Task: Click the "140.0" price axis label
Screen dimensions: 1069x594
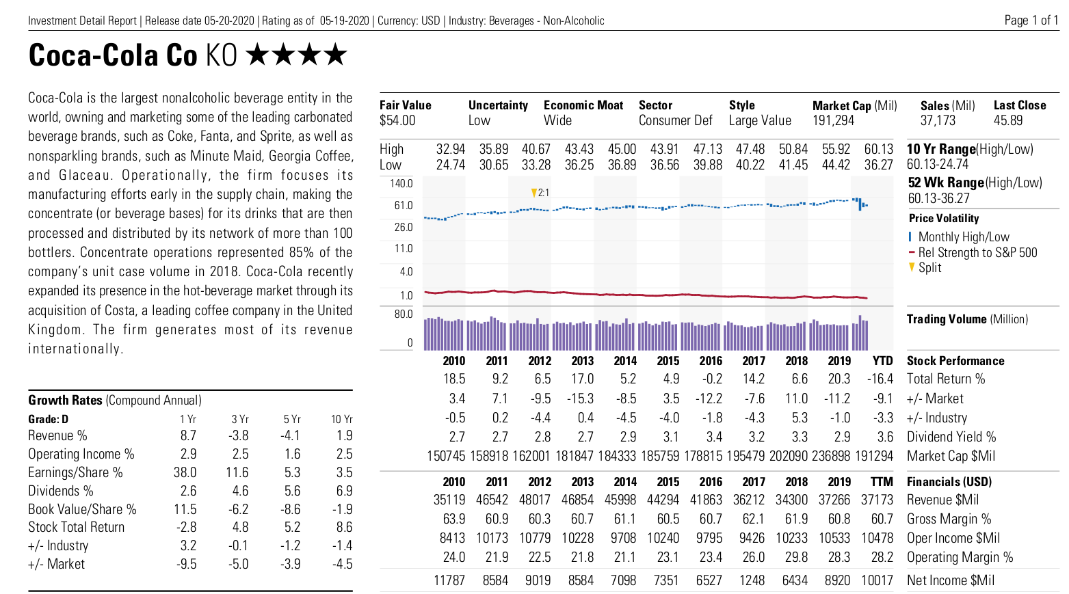Action: 401,183
